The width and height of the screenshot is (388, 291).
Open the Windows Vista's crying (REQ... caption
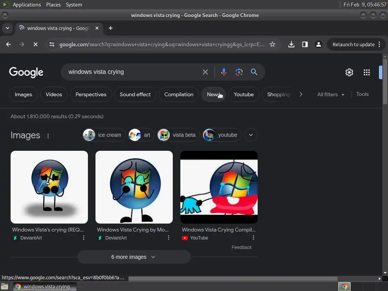48,230
